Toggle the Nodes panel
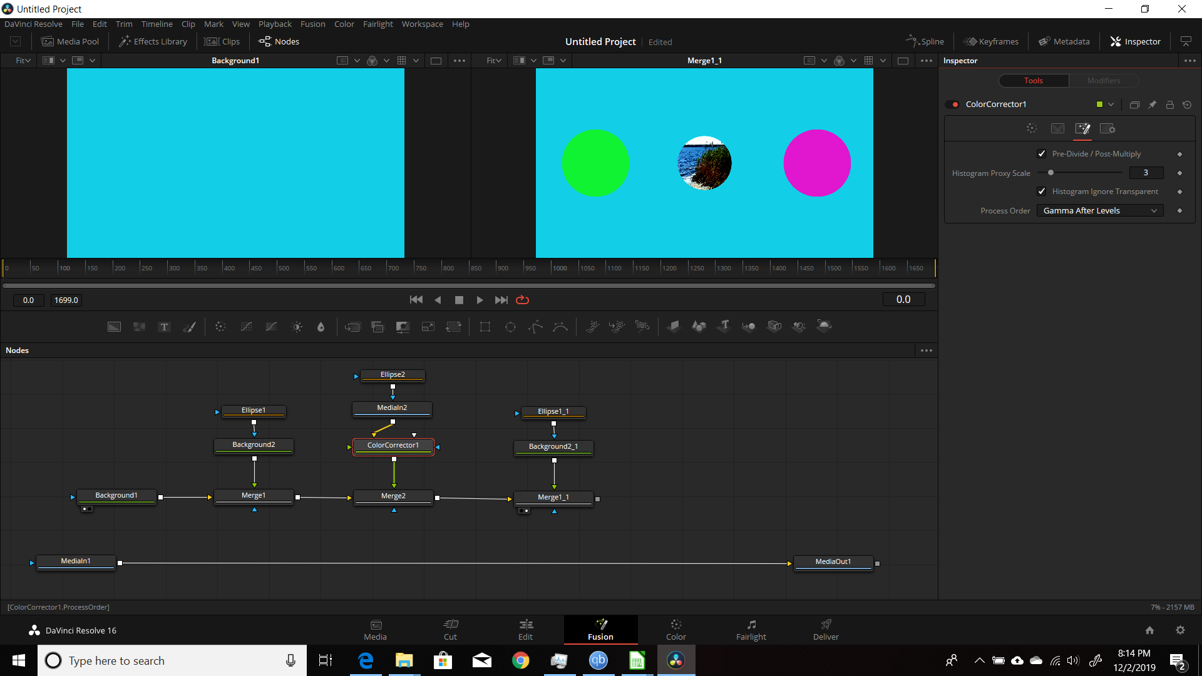Image resolution: width=1202 pixels, height=676 pixels. [279, 41]
